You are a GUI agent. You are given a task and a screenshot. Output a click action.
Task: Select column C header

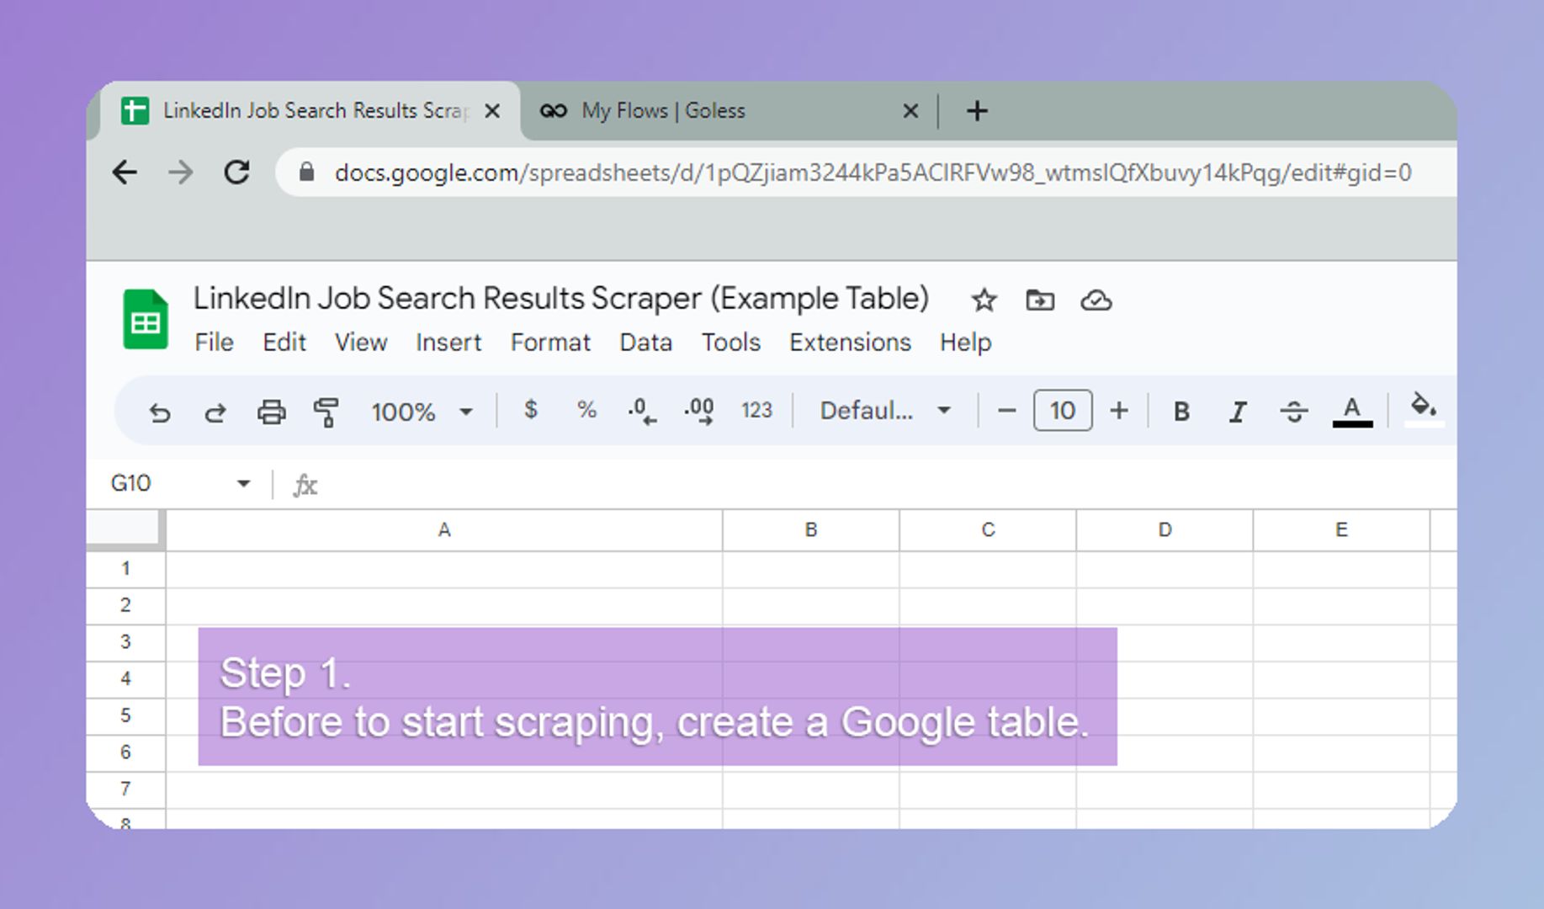click(988, 530)
